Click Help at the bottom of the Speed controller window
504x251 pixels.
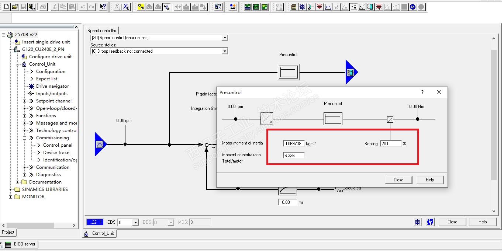click(x=483, y=222)
